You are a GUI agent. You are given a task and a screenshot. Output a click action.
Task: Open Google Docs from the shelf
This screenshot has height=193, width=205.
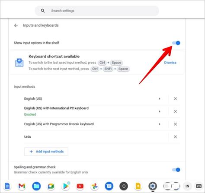tap(7, 186)
